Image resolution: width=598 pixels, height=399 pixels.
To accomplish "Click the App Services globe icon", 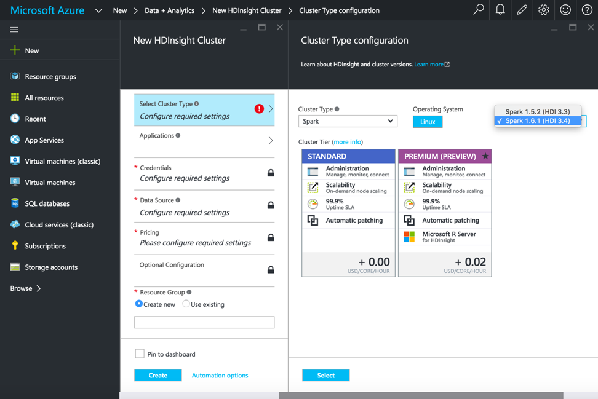I will [x=15, y=140].
